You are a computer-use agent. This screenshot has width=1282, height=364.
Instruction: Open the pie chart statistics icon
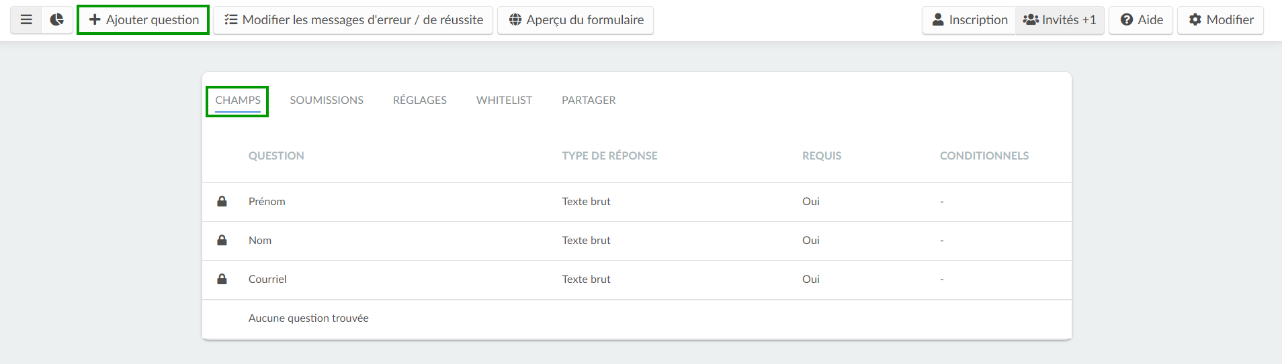[57, 19]
